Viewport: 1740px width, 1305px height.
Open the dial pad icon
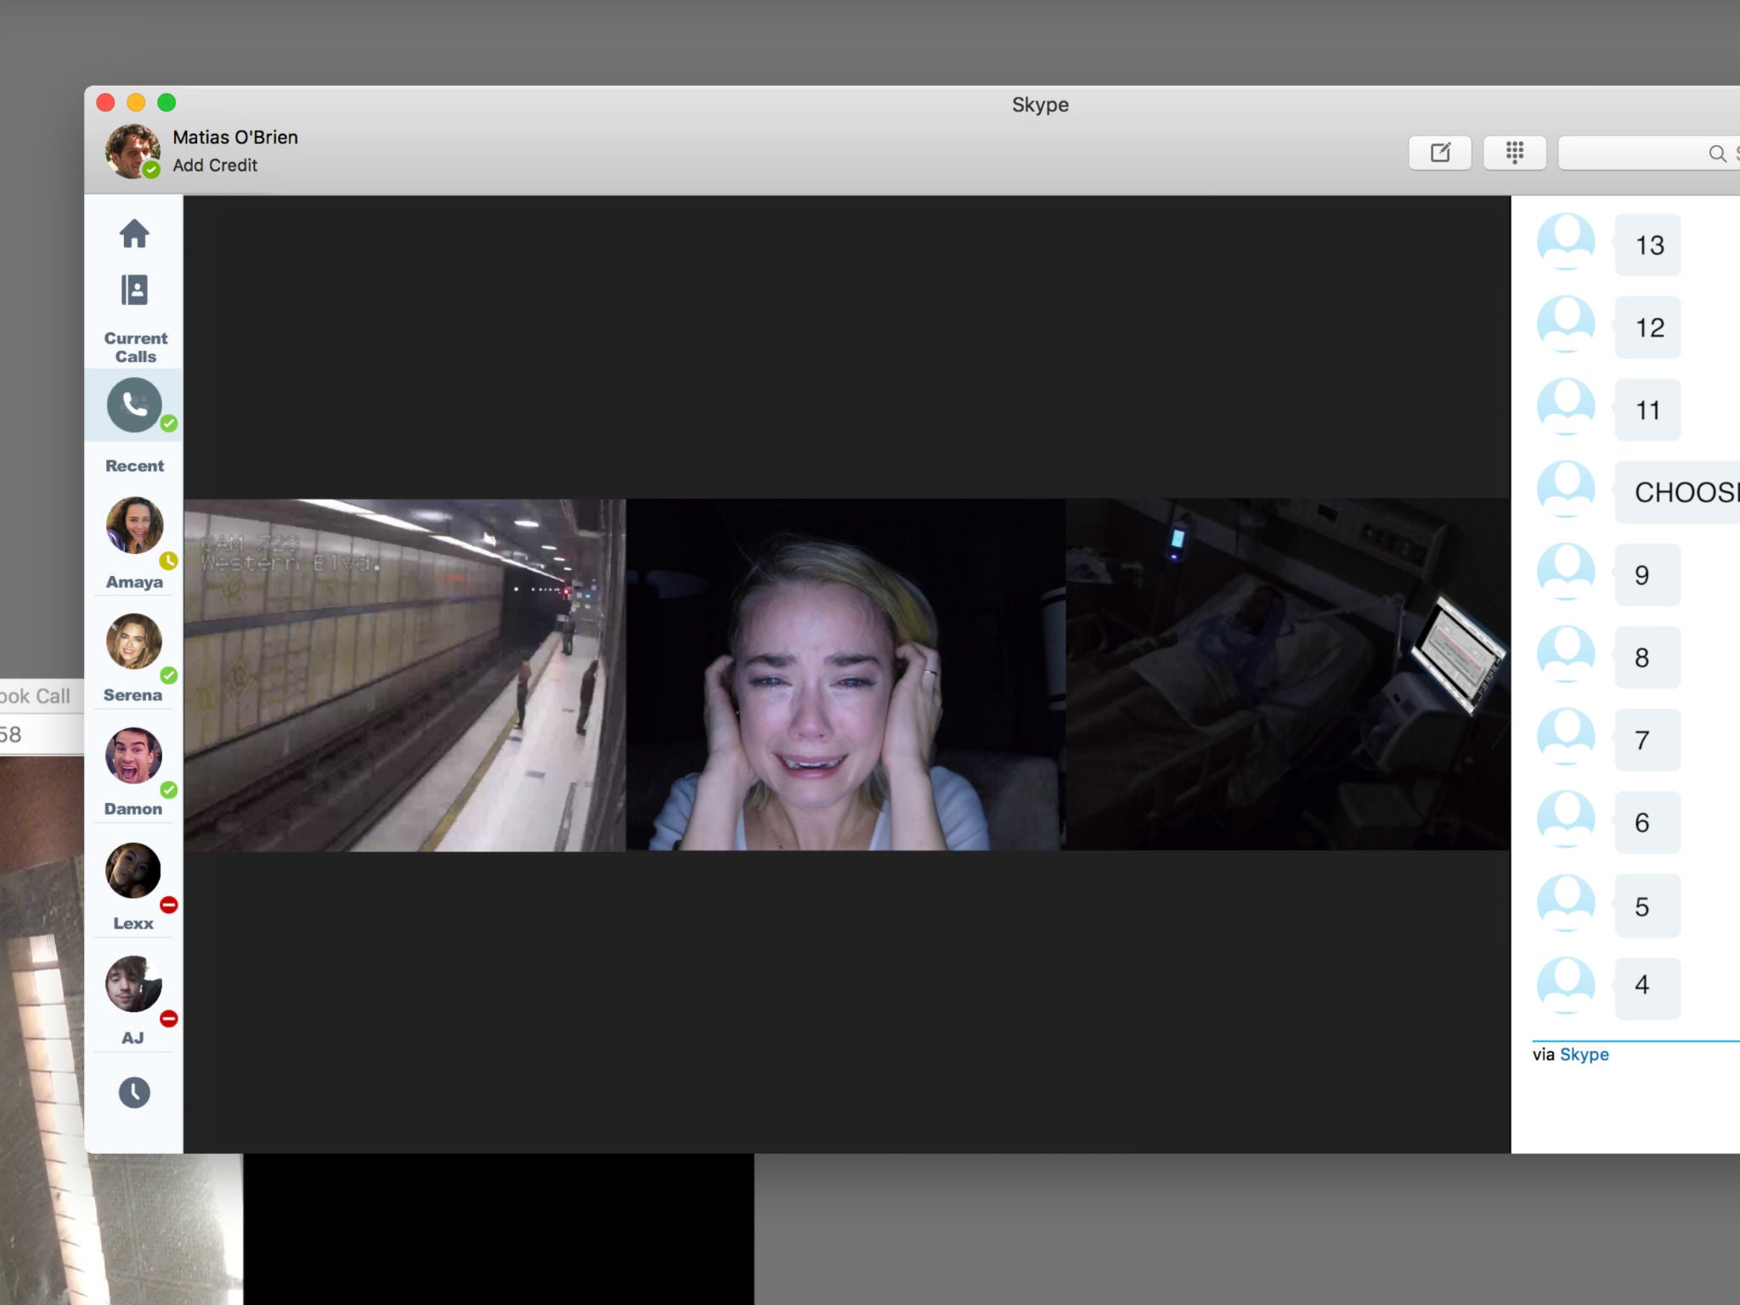[1515, 153]
